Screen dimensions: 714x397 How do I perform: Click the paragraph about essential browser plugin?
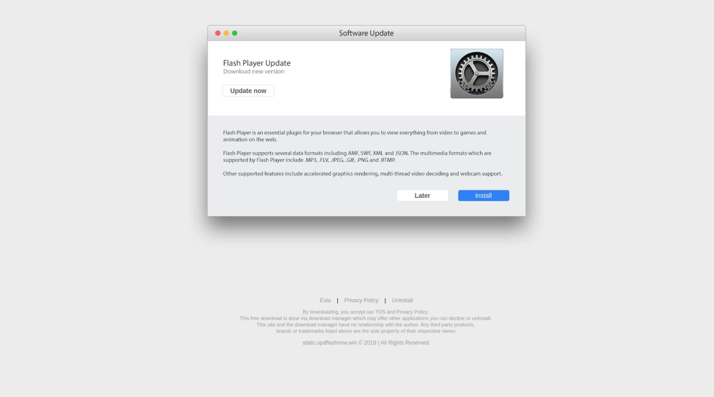pos(355,136)
